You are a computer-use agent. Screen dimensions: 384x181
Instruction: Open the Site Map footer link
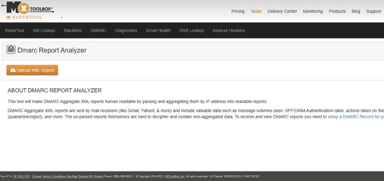click(72, 176)
